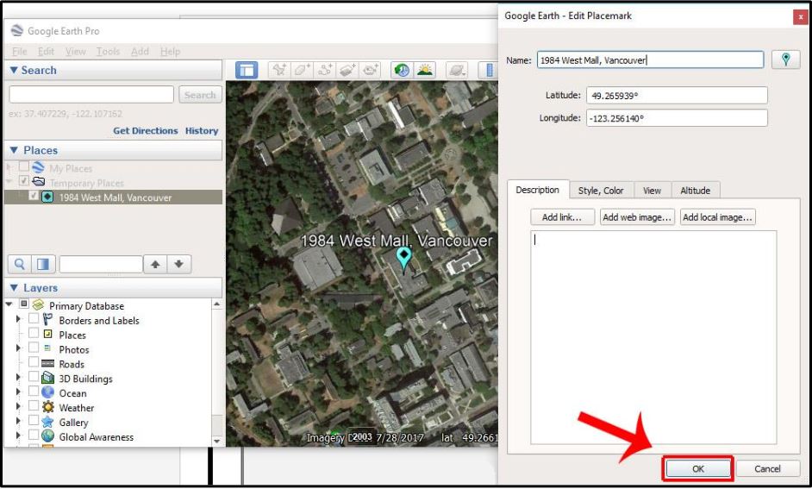Switch planets using the toolbar planet icon
The image size is (812, 489).
(457, 70)
